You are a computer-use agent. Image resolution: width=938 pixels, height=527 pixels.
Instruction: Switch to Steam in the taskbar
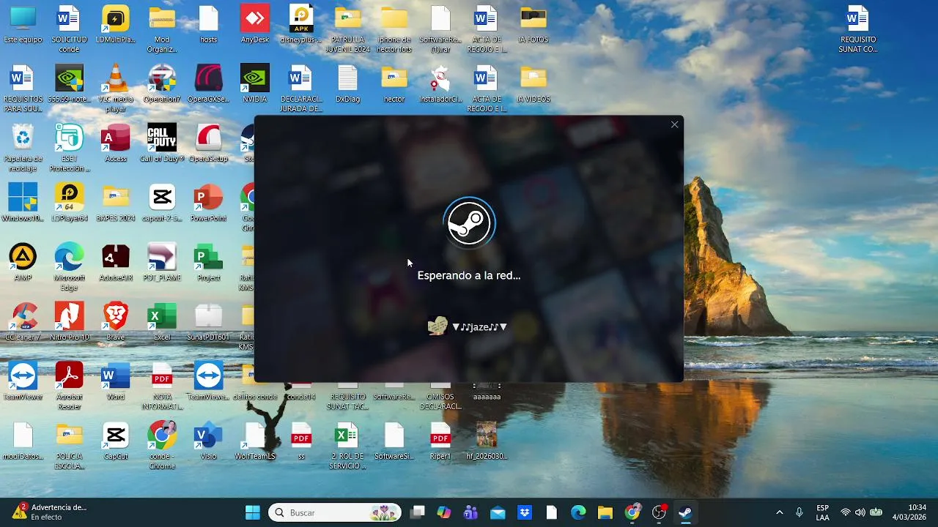click(686, 512)
